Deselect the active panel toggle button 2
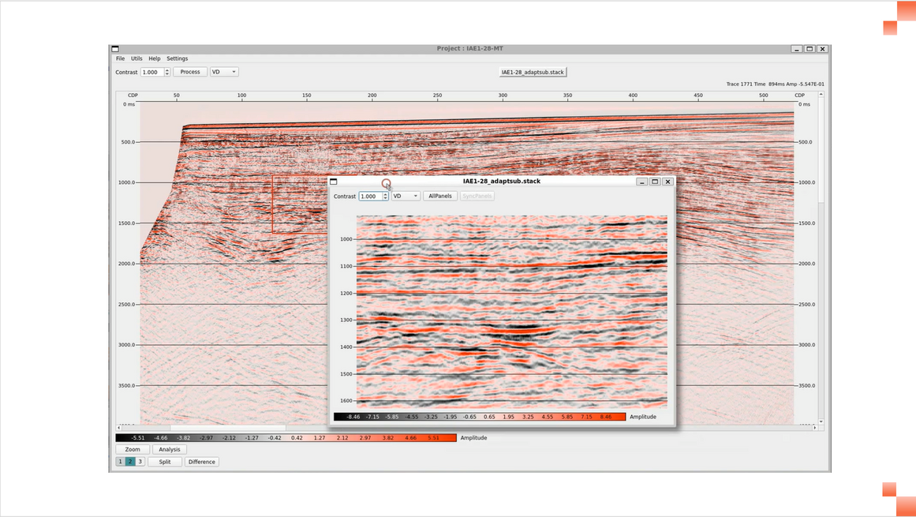The image size is (916, 517). (x=130, y=461)
